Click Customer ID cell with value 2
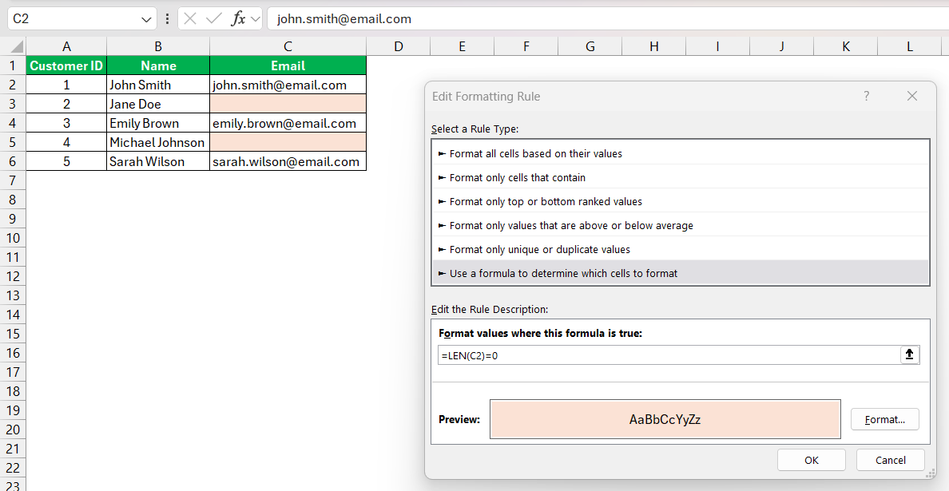Viewport: 949px width, 491px height. [66, 104]
